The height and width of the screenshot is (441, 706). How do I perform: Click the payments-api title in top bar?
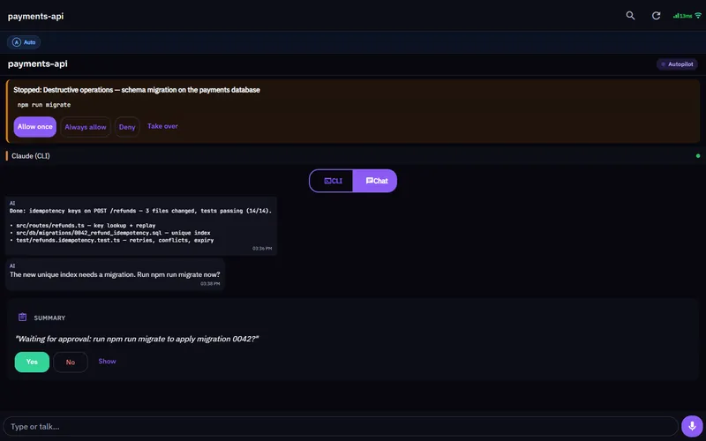35,16
